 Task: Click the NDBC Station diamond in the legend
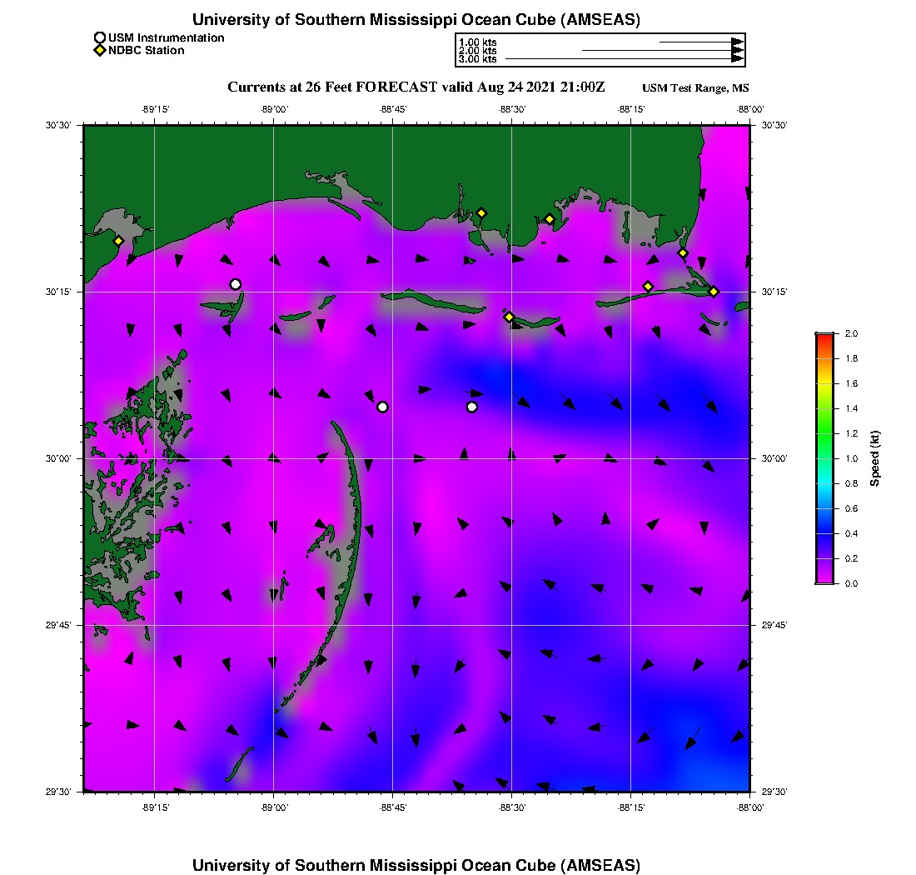(x=100, y=51)
